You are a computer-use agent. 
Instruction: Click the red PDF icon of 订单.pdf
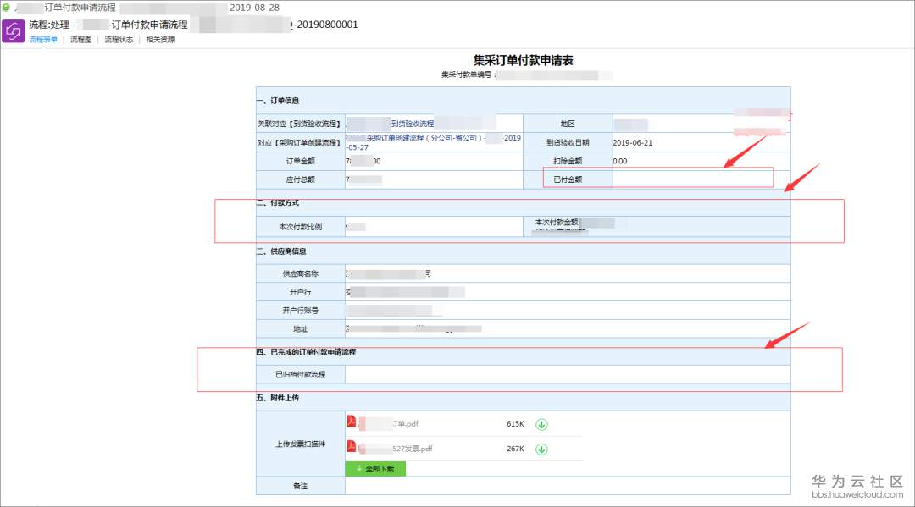(352, 421)
